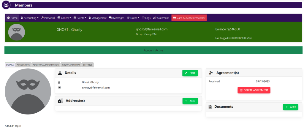Expand the Accounting dropdown menu
Viewport: 304px width, 131px height.
coord(30,18)
